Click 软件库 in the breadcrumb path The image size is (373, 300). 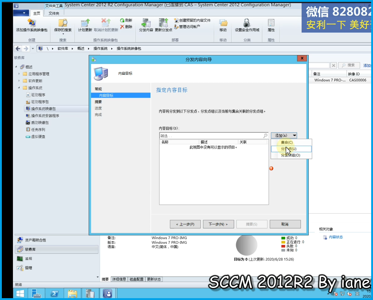(63, 49)
